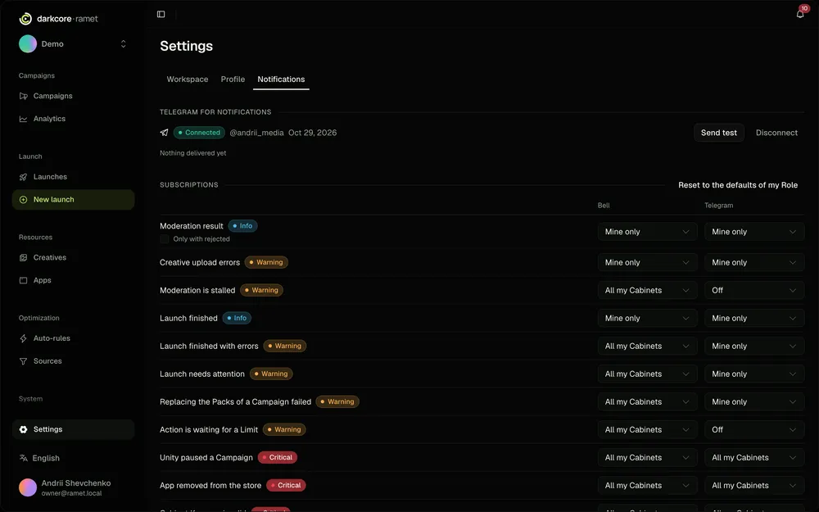Click the Info badge on Moderation result
This screenshot has height=512, width=819.
click(x=242, y=226)
